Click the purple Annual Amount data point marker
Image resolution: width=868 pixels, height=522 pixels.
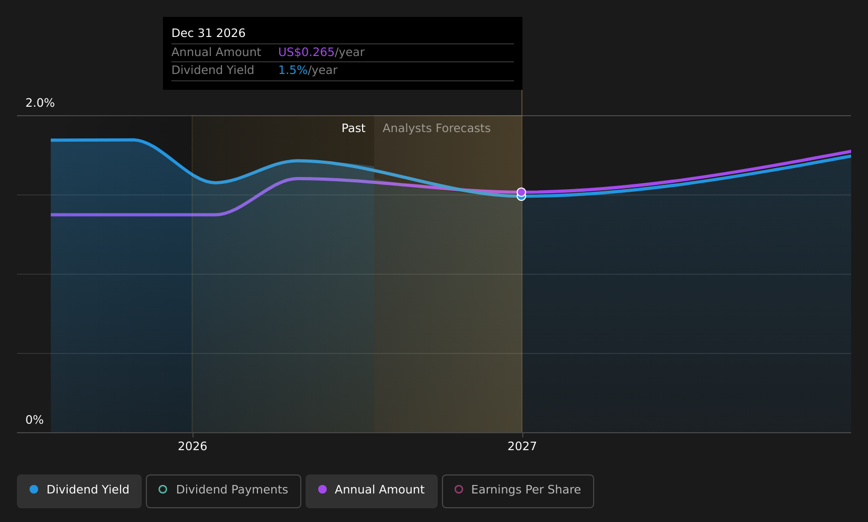[x=521, y=192]
